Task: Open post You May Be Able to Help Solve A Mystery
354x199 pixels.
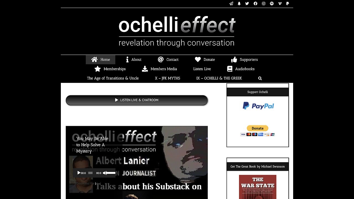Action: 92,145
